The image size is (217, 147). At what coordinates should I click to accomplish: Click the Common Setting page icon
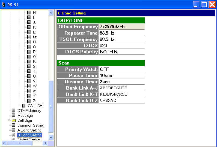13,125
